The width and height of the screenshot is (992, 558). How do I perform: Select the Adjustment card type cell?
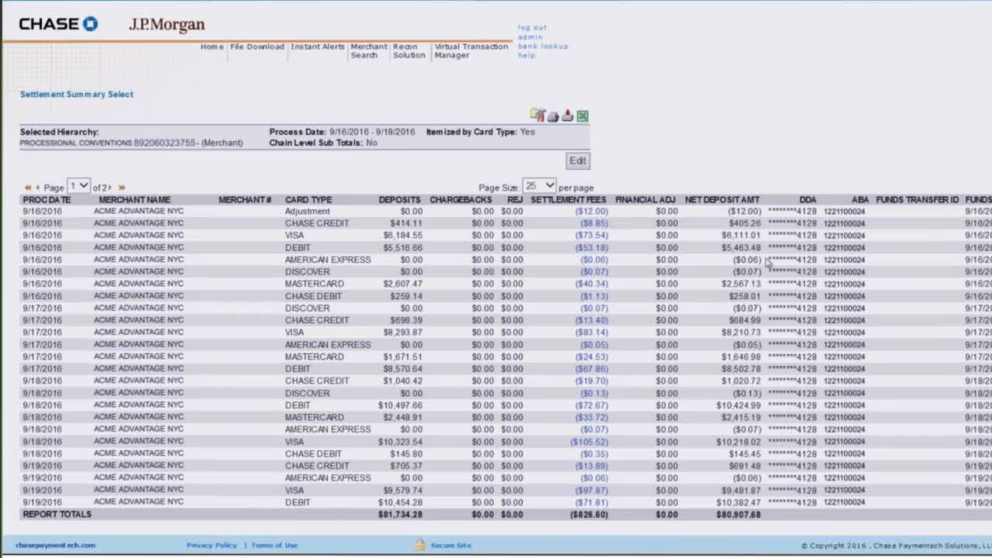307,212
